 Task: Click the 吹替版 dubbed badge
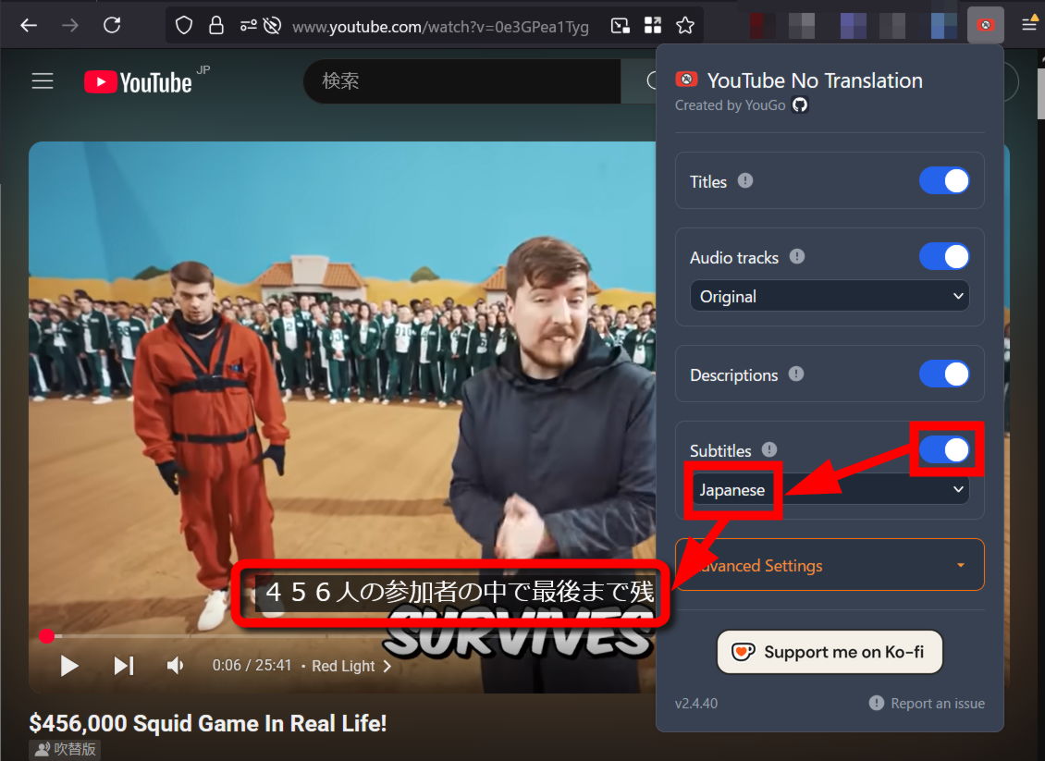(x=65, y=749)
